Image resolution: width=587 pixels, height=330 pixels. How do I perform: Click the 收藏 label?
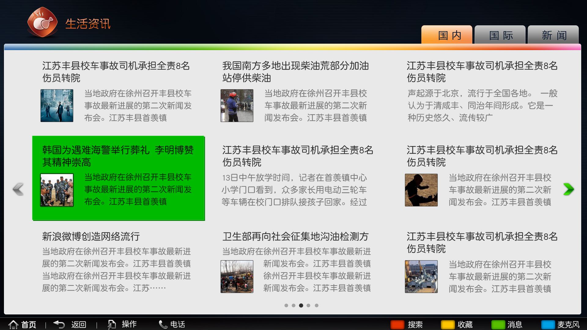465,324
